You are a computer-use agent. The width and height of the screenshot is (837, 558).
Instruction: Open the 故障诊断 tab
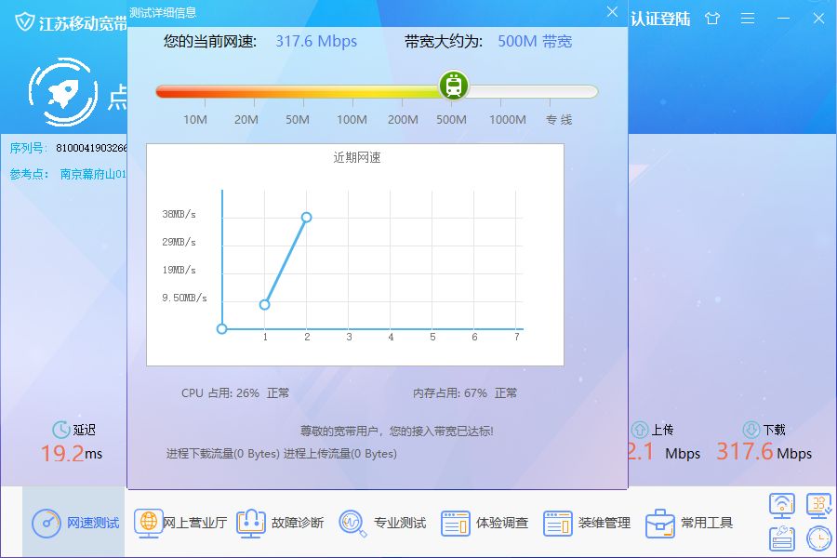coord(280,523)
